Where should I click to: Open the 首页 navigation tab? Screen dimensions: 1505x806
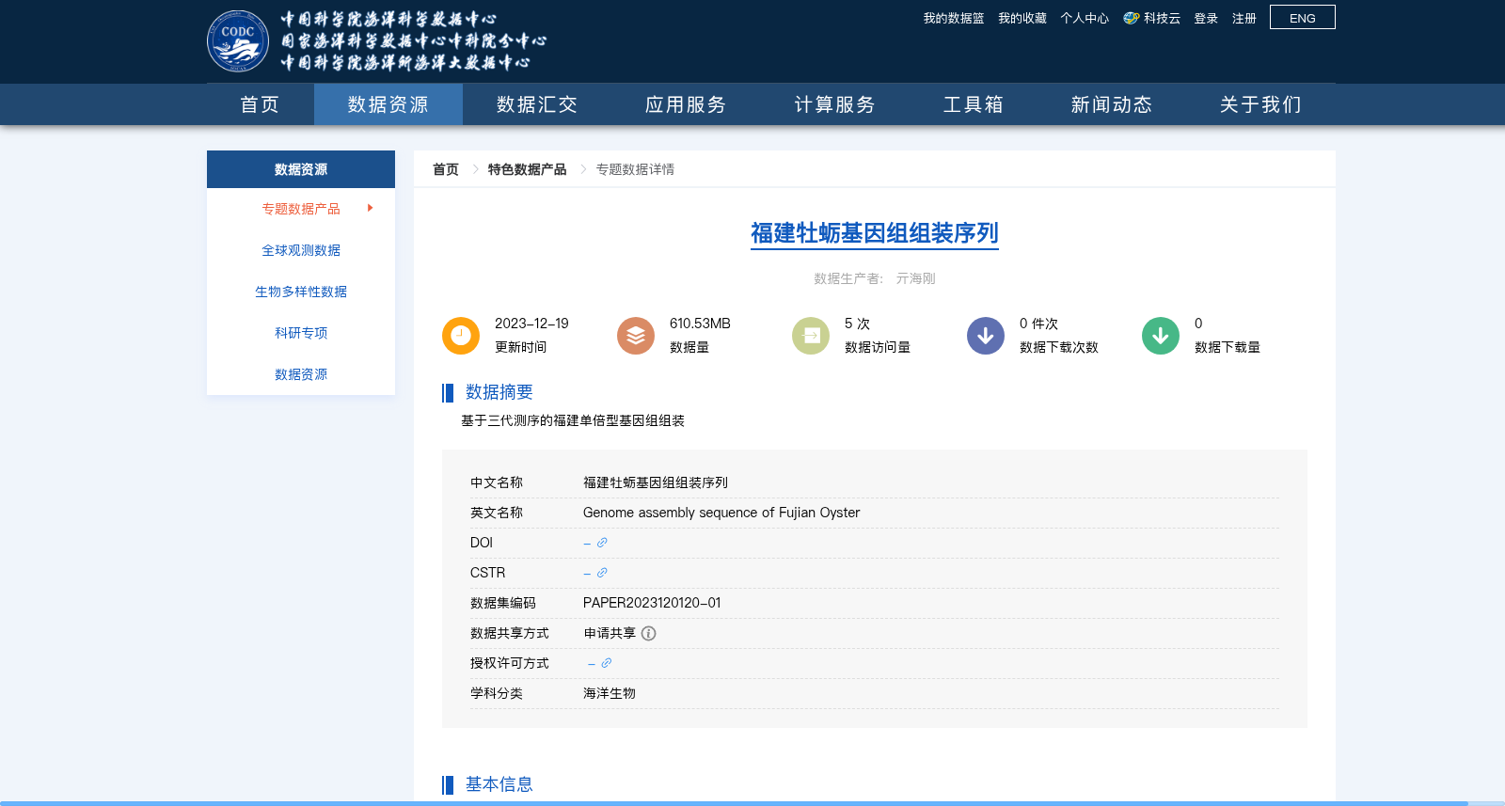[260, 104]
